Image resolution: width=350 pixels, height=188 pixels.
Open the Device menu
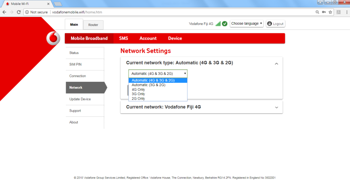pos(175,38)
